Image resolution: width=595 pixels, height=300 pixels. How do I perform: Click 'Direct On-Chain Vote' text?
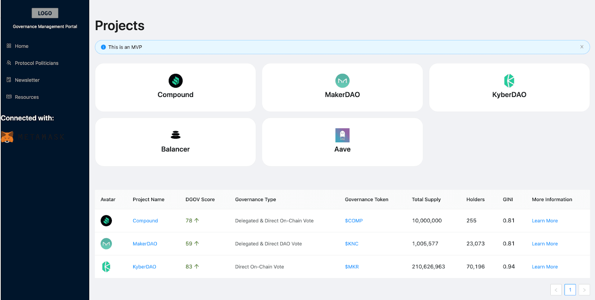click(260, 267)
